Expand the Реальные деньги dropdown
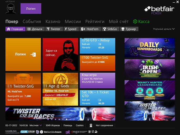The image size is (180, 135). click(x=164, y=29)
